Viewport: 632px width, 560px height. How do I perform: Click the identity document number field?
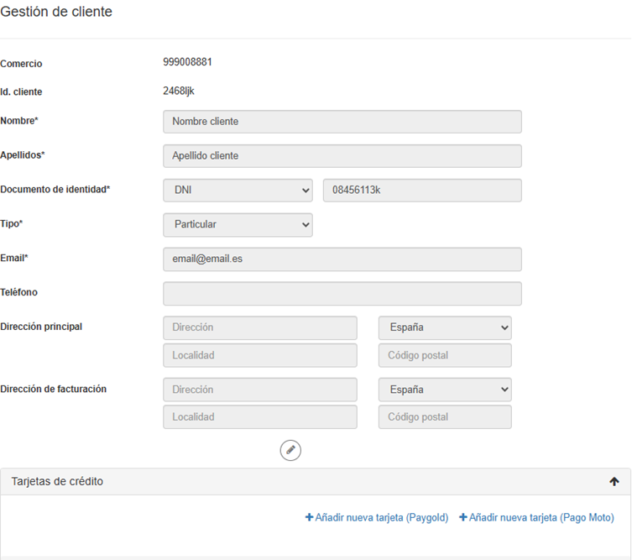coord(422,191)
